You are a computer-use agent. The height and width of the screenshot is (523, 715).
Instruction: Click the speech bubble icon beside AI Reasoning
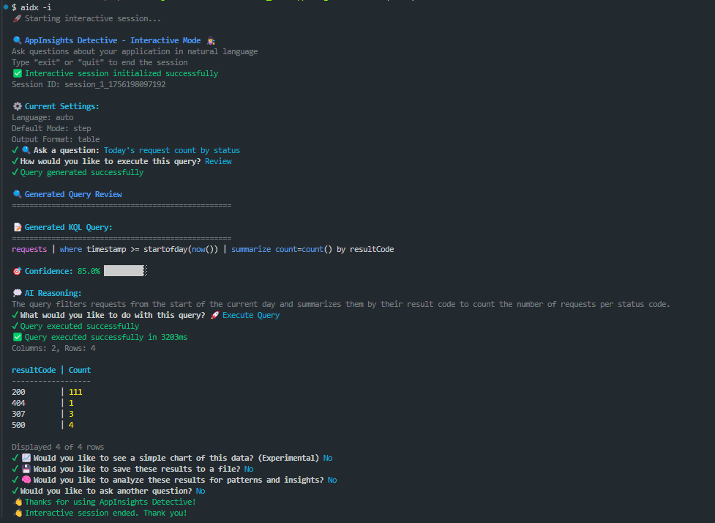pyautogui.click(x=18, y=293)
